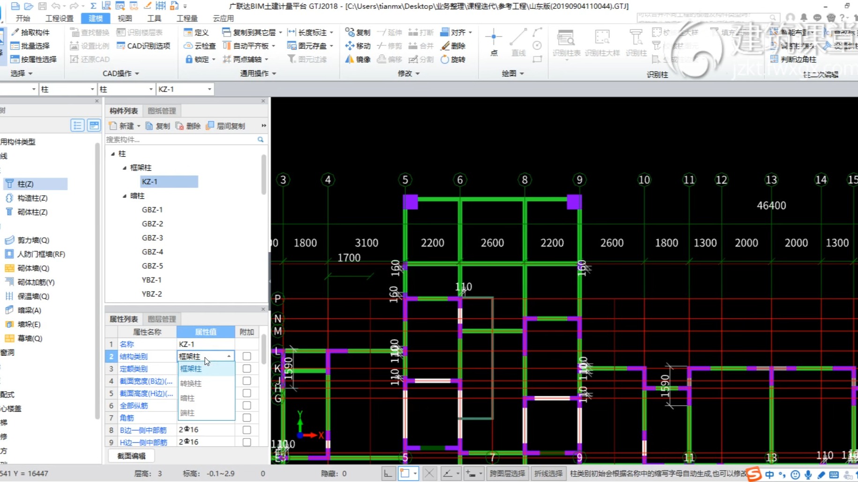Check the 附加 box for 全部纵筋 row
The image size is (858, 482).
[x=246, y=405]
